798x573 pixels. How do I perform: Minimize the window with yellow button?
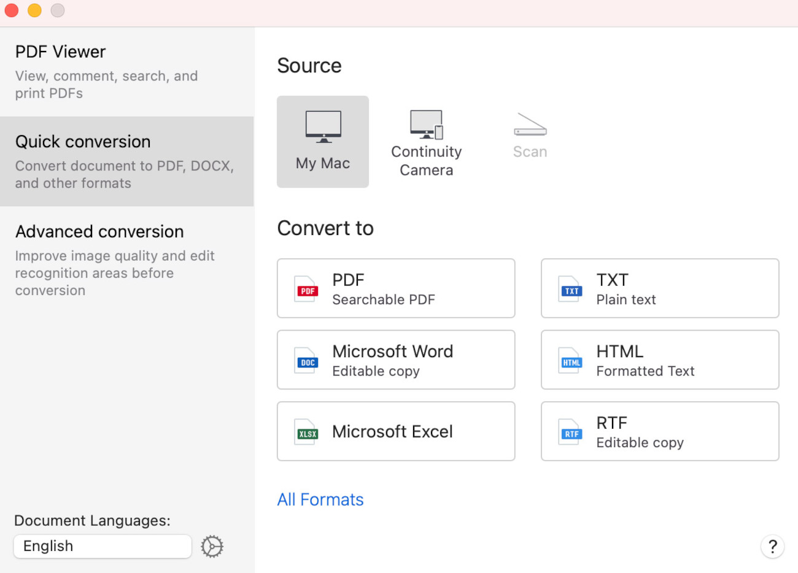35,10
